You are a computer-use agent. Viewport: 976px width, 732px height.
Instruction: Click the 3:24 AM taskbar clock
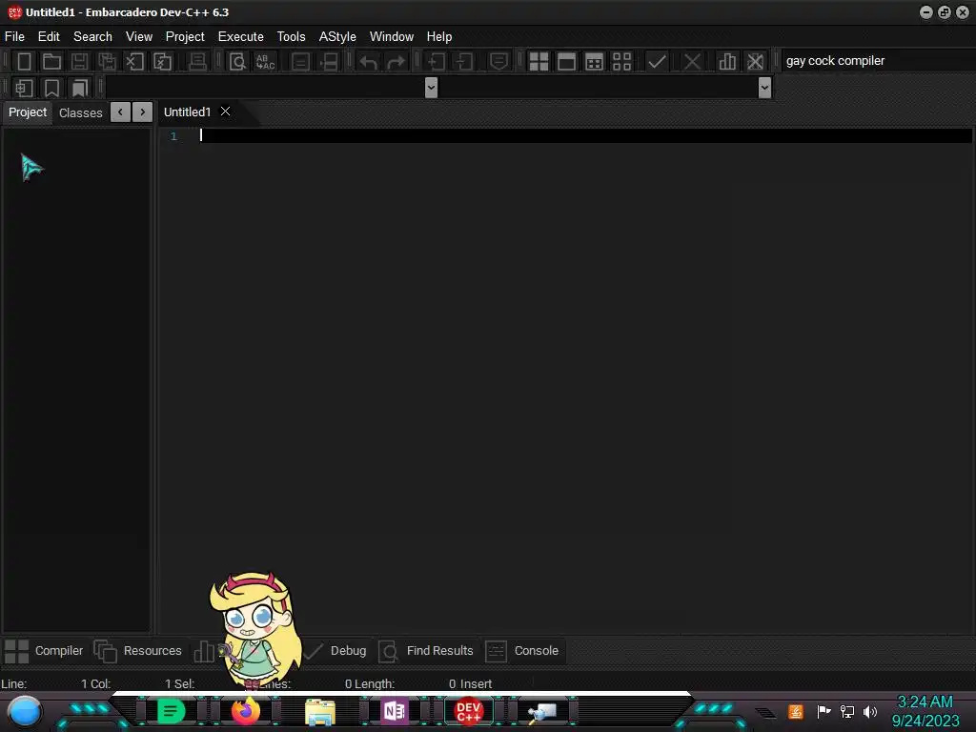(925, 702)
